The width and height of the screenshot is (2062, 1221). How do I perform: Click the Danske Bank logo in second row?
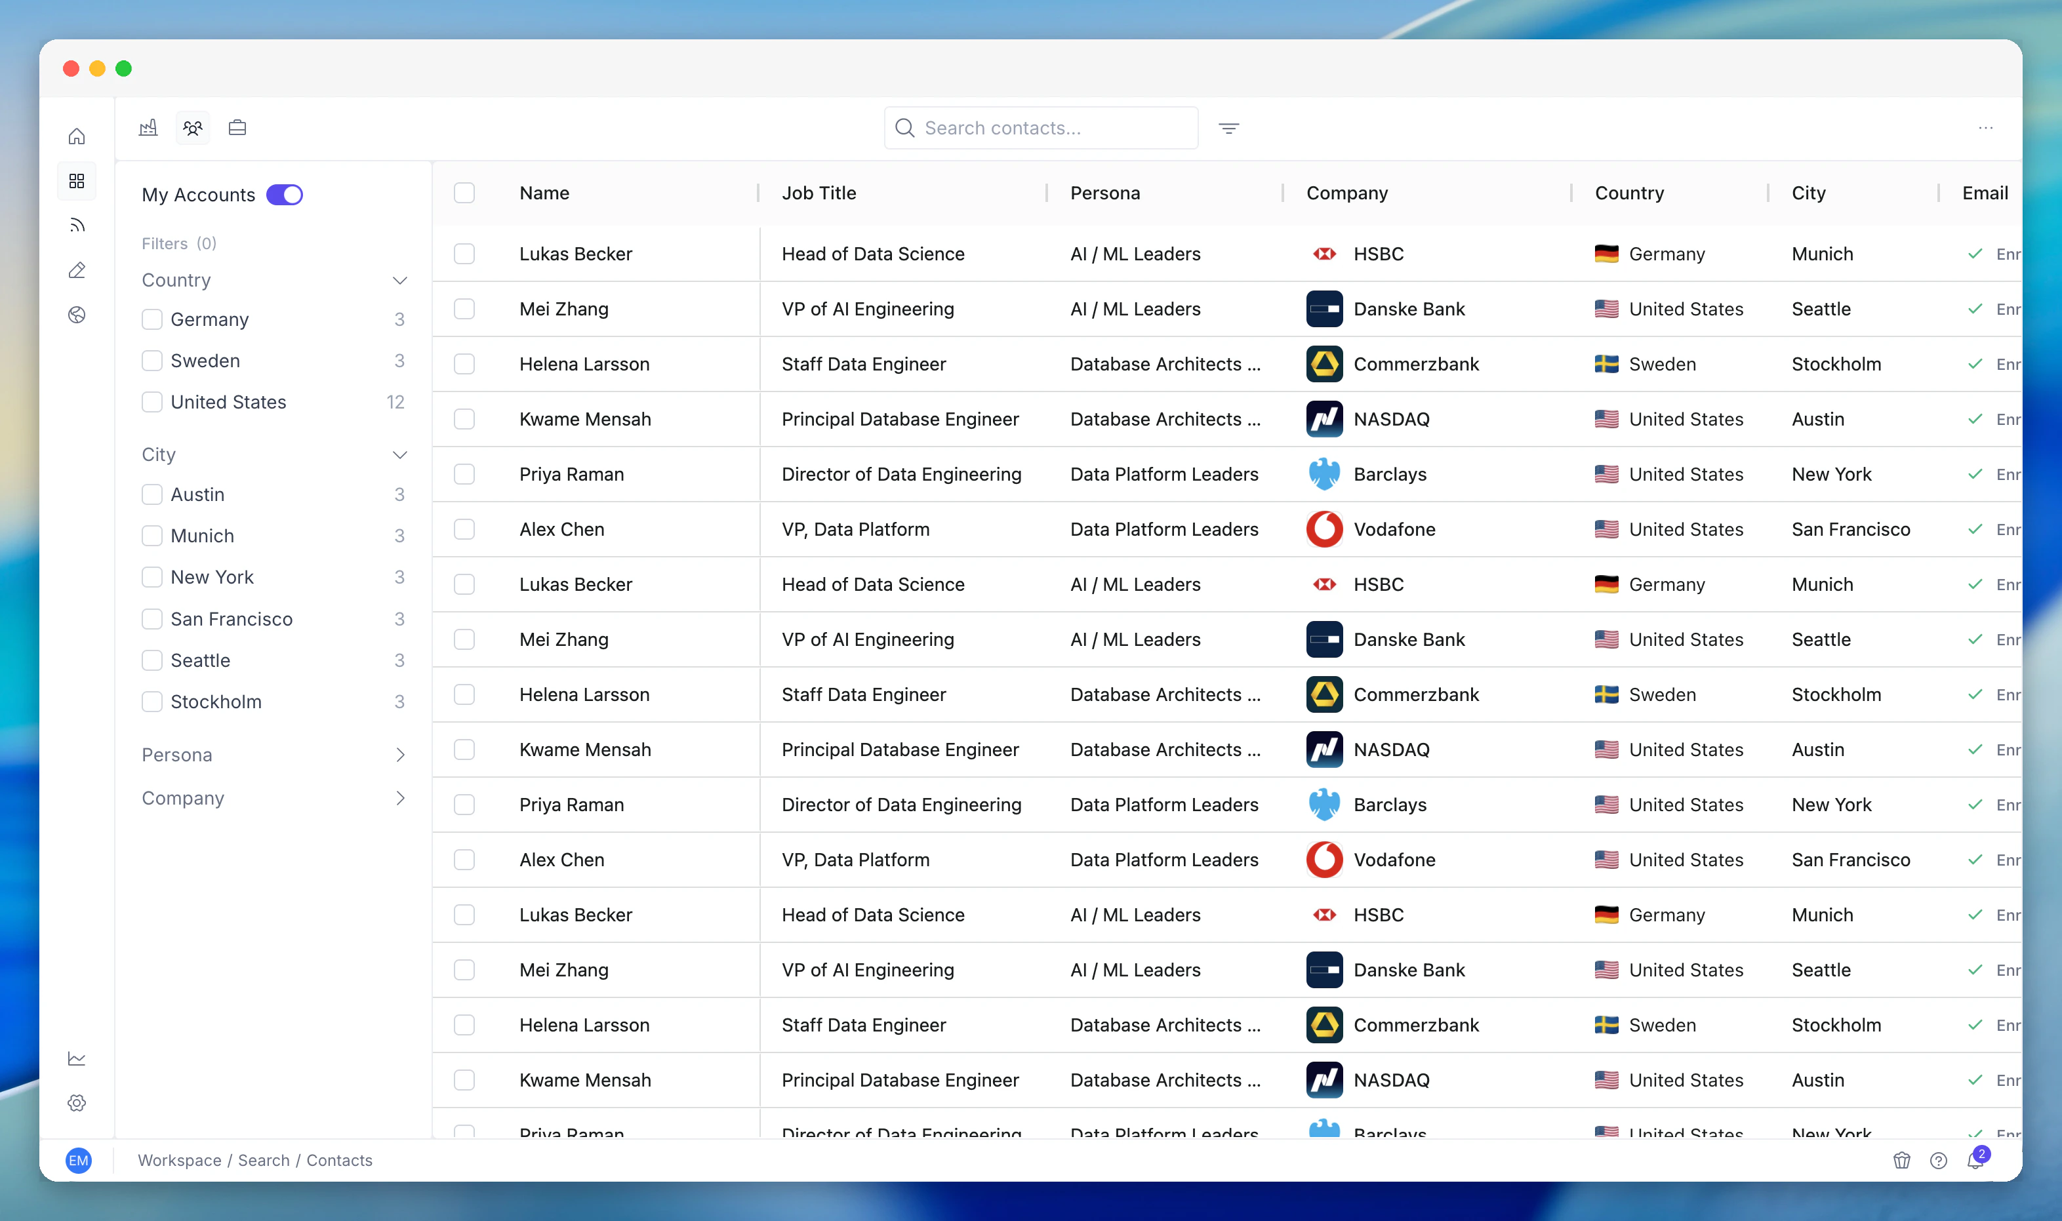pyautogui.click(x=1325, y=309)
